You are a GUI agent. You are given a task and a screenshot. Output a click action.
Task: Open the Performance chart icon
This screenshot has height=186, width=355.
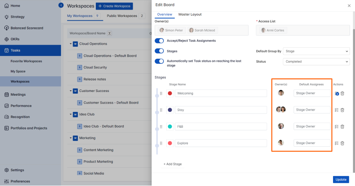click(7, 106)
